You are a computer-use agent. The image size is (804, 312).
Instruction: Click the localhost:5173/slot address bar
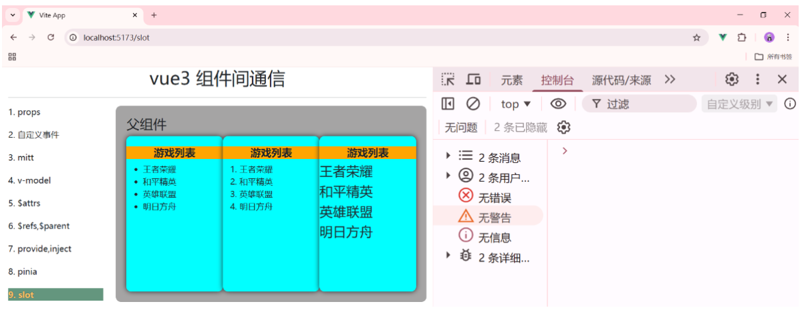coord(388,37)
